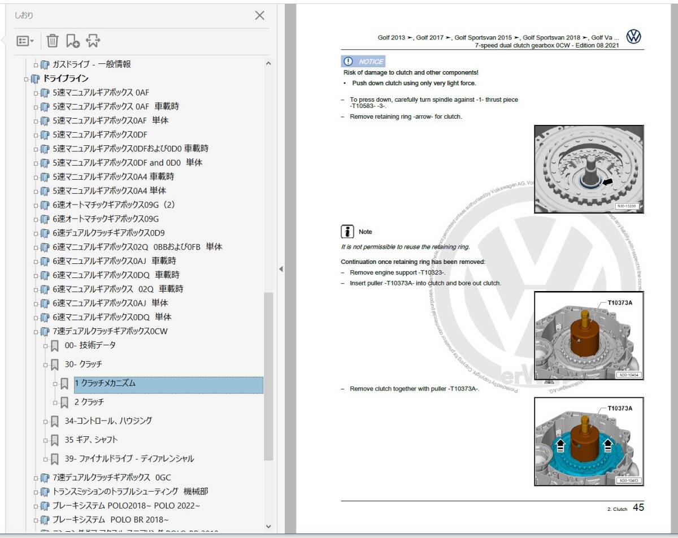Click bookmark icon beside 00- 技術データ
Viewport: 678px width, 538px height.
tap(54, 346)
